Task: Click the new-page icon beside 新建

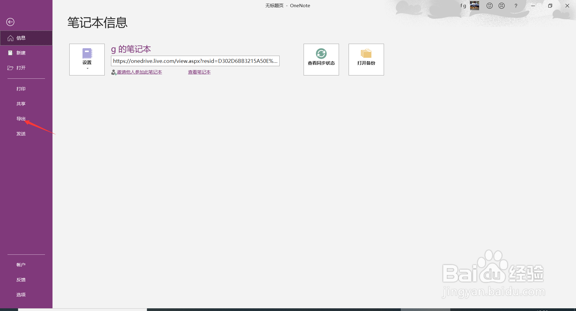Action: click(10, 53)
